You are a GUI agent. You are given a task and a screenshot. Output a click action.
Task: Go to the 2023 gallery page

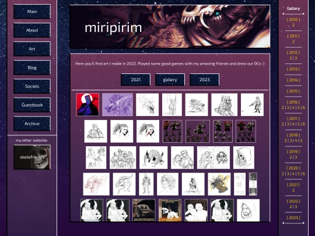click(x=205, y=79)
